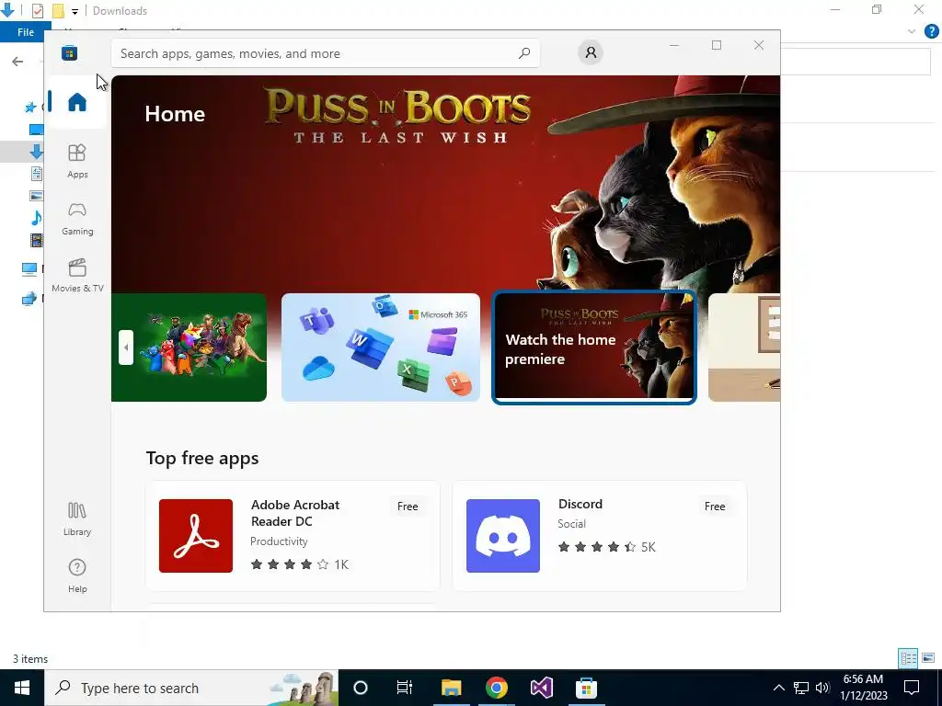Open the colorful games carousel thumbnail

189,347
